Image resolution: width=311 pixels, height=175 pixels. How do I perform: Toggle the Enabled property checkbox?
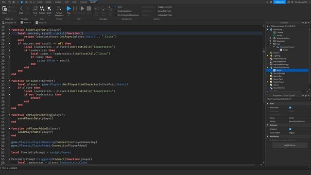click(290, 129)
